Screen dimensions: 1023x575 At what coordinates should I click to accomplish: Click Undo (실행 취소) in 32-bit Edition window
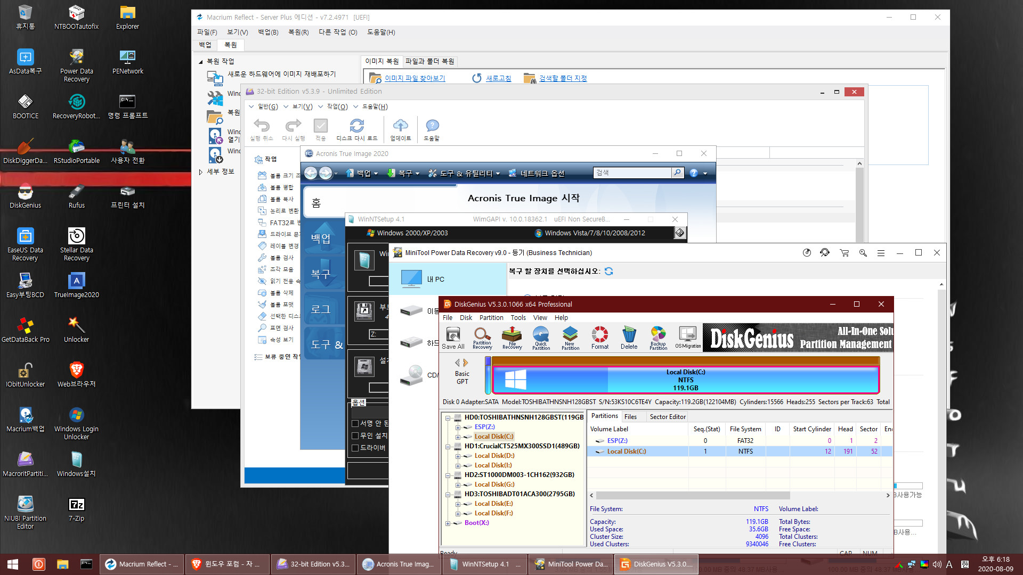[x=262, y=130]
